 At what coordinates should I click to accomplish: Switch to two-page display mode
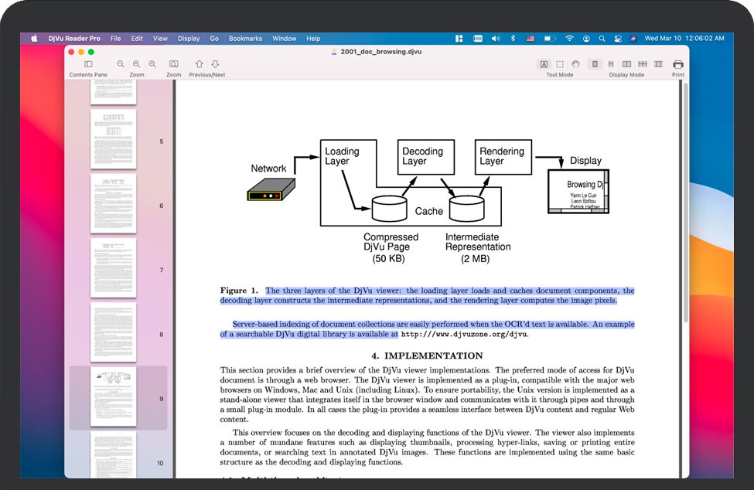[x=626, y=64]
